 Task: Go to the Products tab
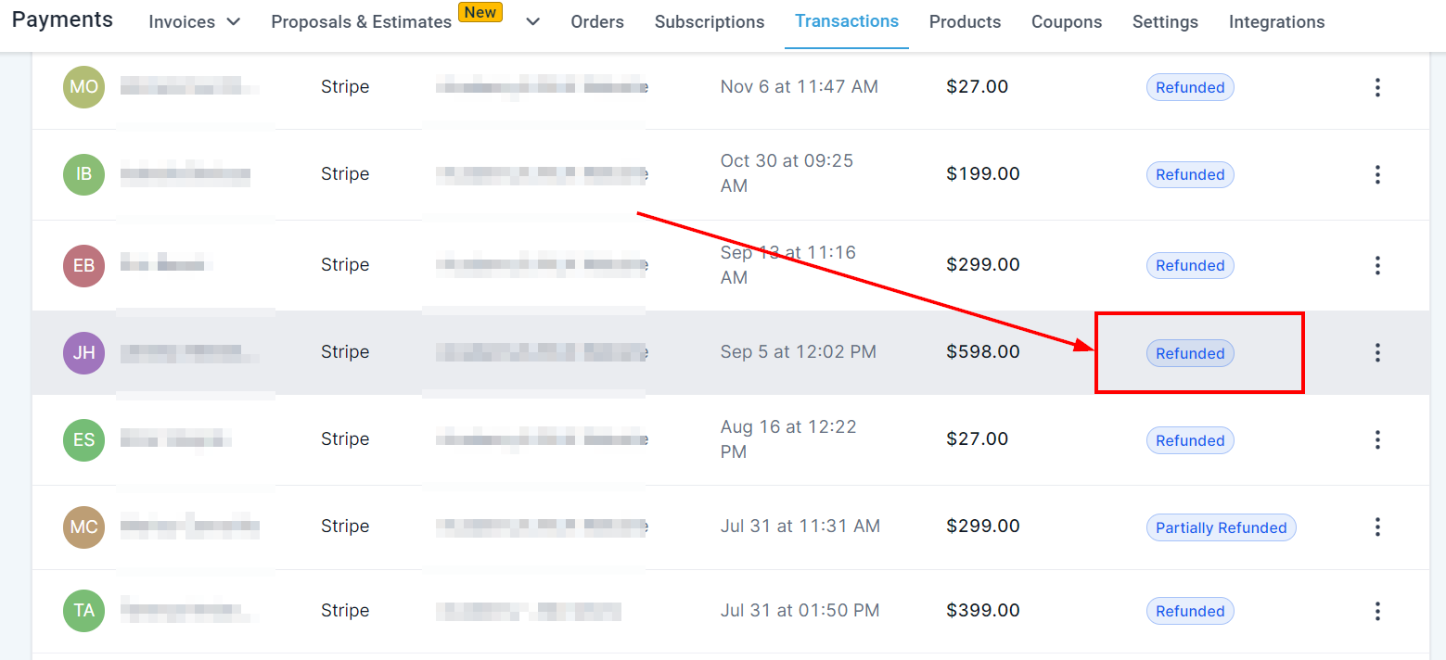coord(965,21)
